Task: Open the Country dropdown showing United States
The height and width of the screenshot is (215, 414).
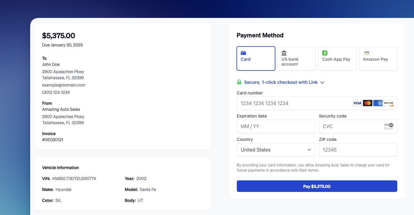Action: (x=276, y=150)
